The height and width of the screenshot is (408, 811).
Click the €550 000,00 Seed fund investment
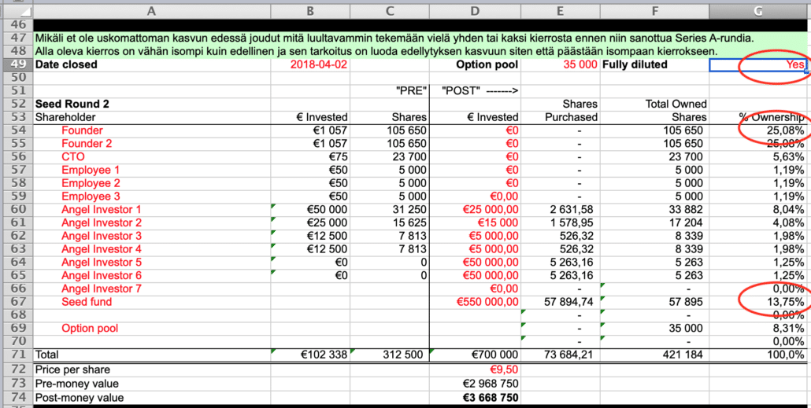click(x=475, y=302)
